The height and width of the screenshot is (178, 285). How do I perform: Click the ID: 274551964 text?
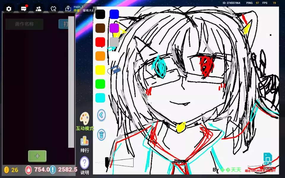pos(231,3)
